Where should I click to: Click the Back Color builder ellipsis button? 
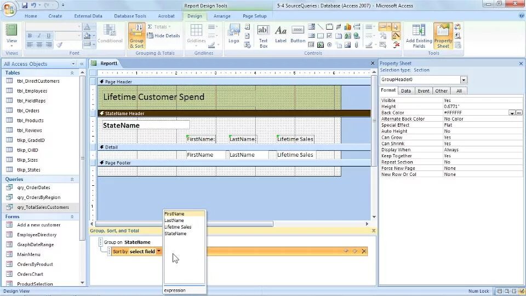tap(519, 113)
